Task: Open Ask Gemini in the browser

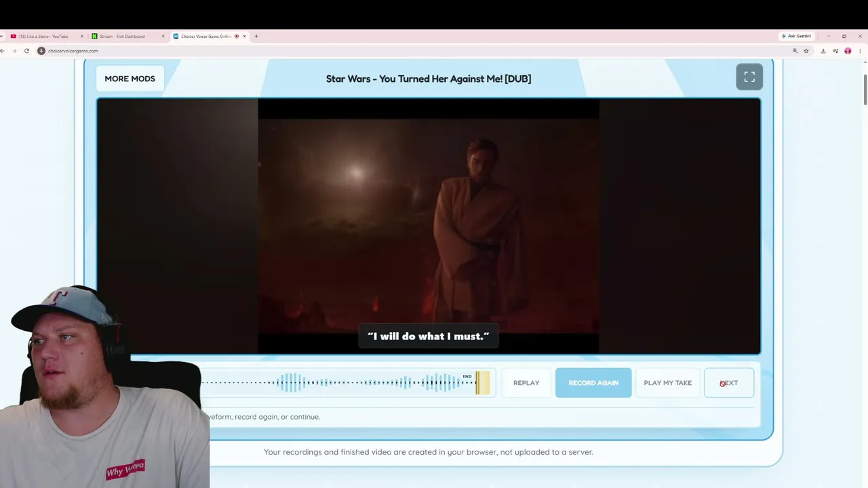Action: 796,36
